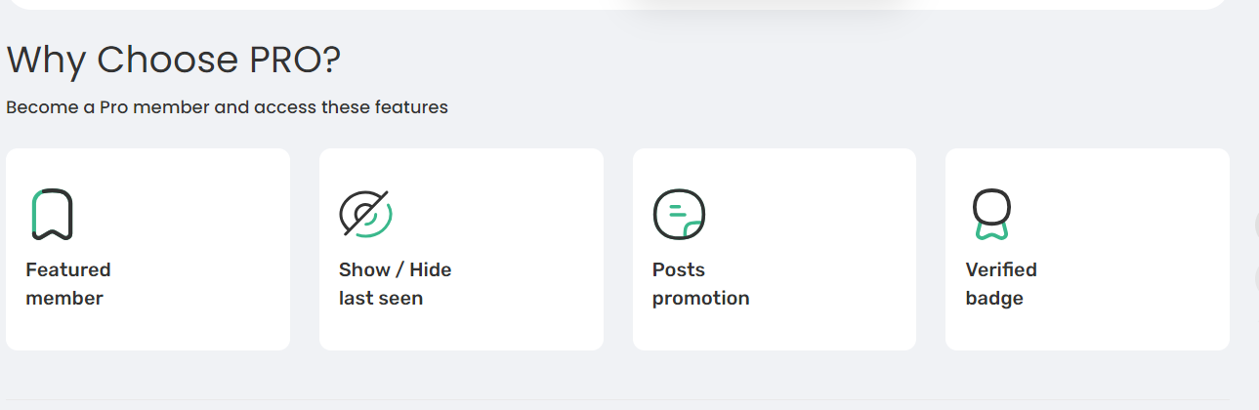This screenshot has width=1259, height=410.
Task: Select the Posts promotion speech bubble icon
Action: tap(679, 214)
